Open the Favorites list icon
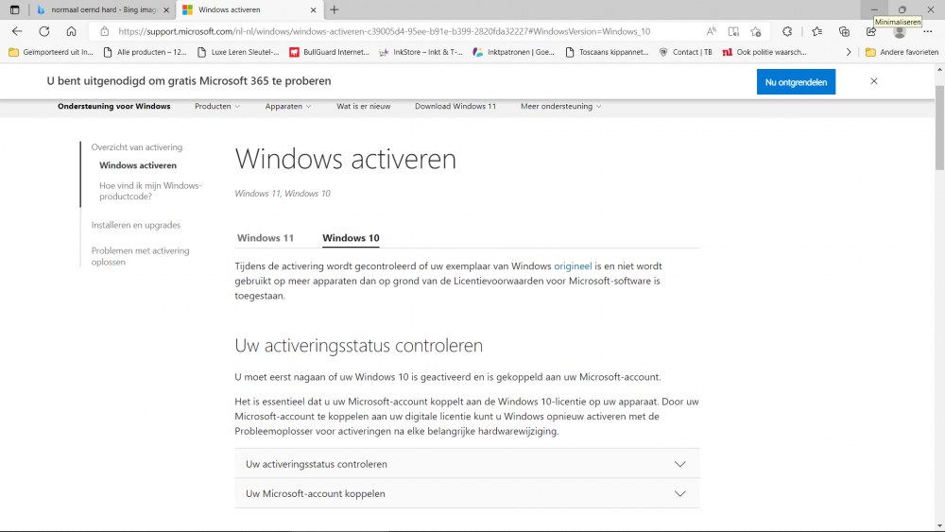Image resolution: width=945 pixels, height=532 pixels. click(x=816, y=31)
